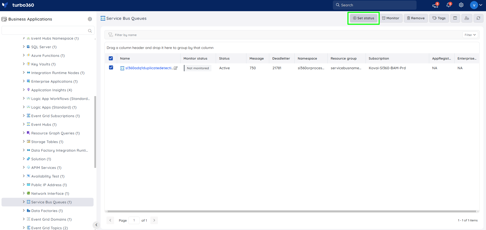Expand the Integration Runtime Nodes node

[24, 73]
